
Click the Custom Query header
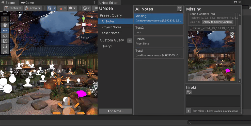[x=112, y=40]
